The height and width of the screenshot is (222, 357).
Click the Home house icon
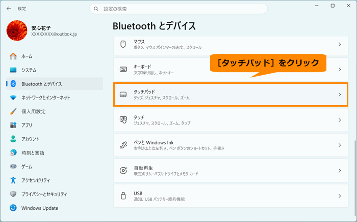pos(13,56)
